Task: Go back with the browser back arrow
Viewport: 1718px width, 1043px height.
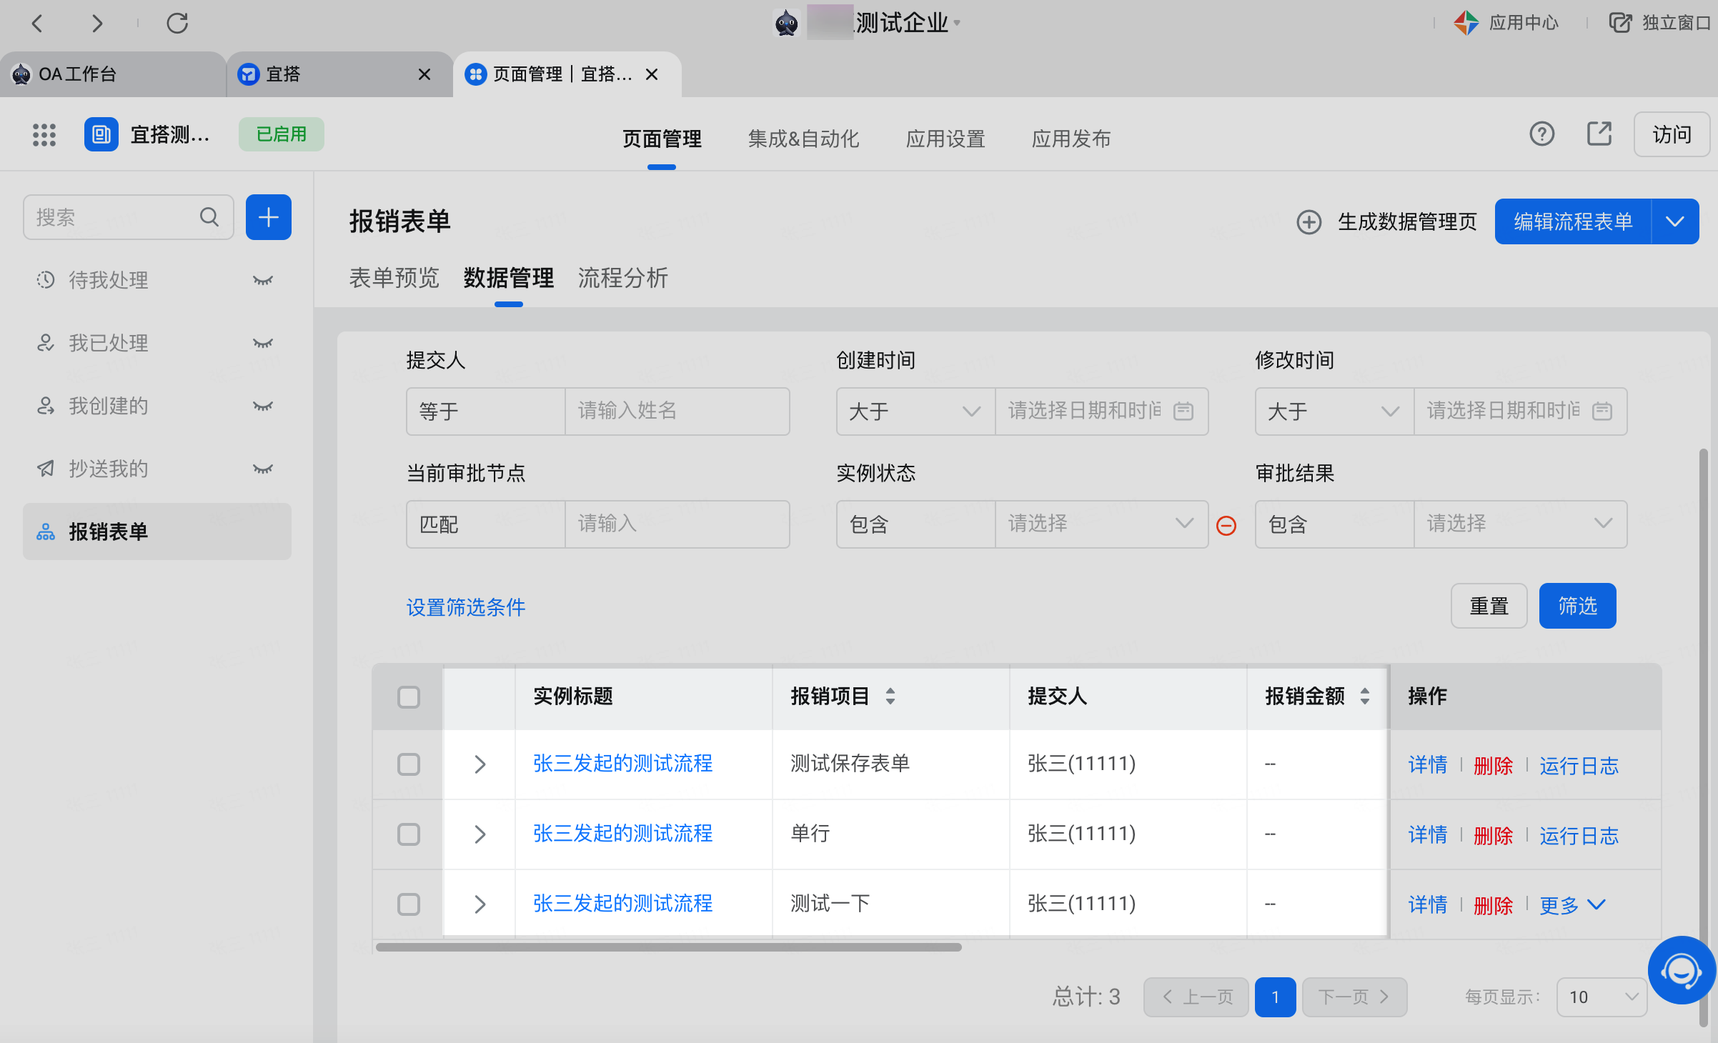Action: pyautogui.click(x=37, y=24)
